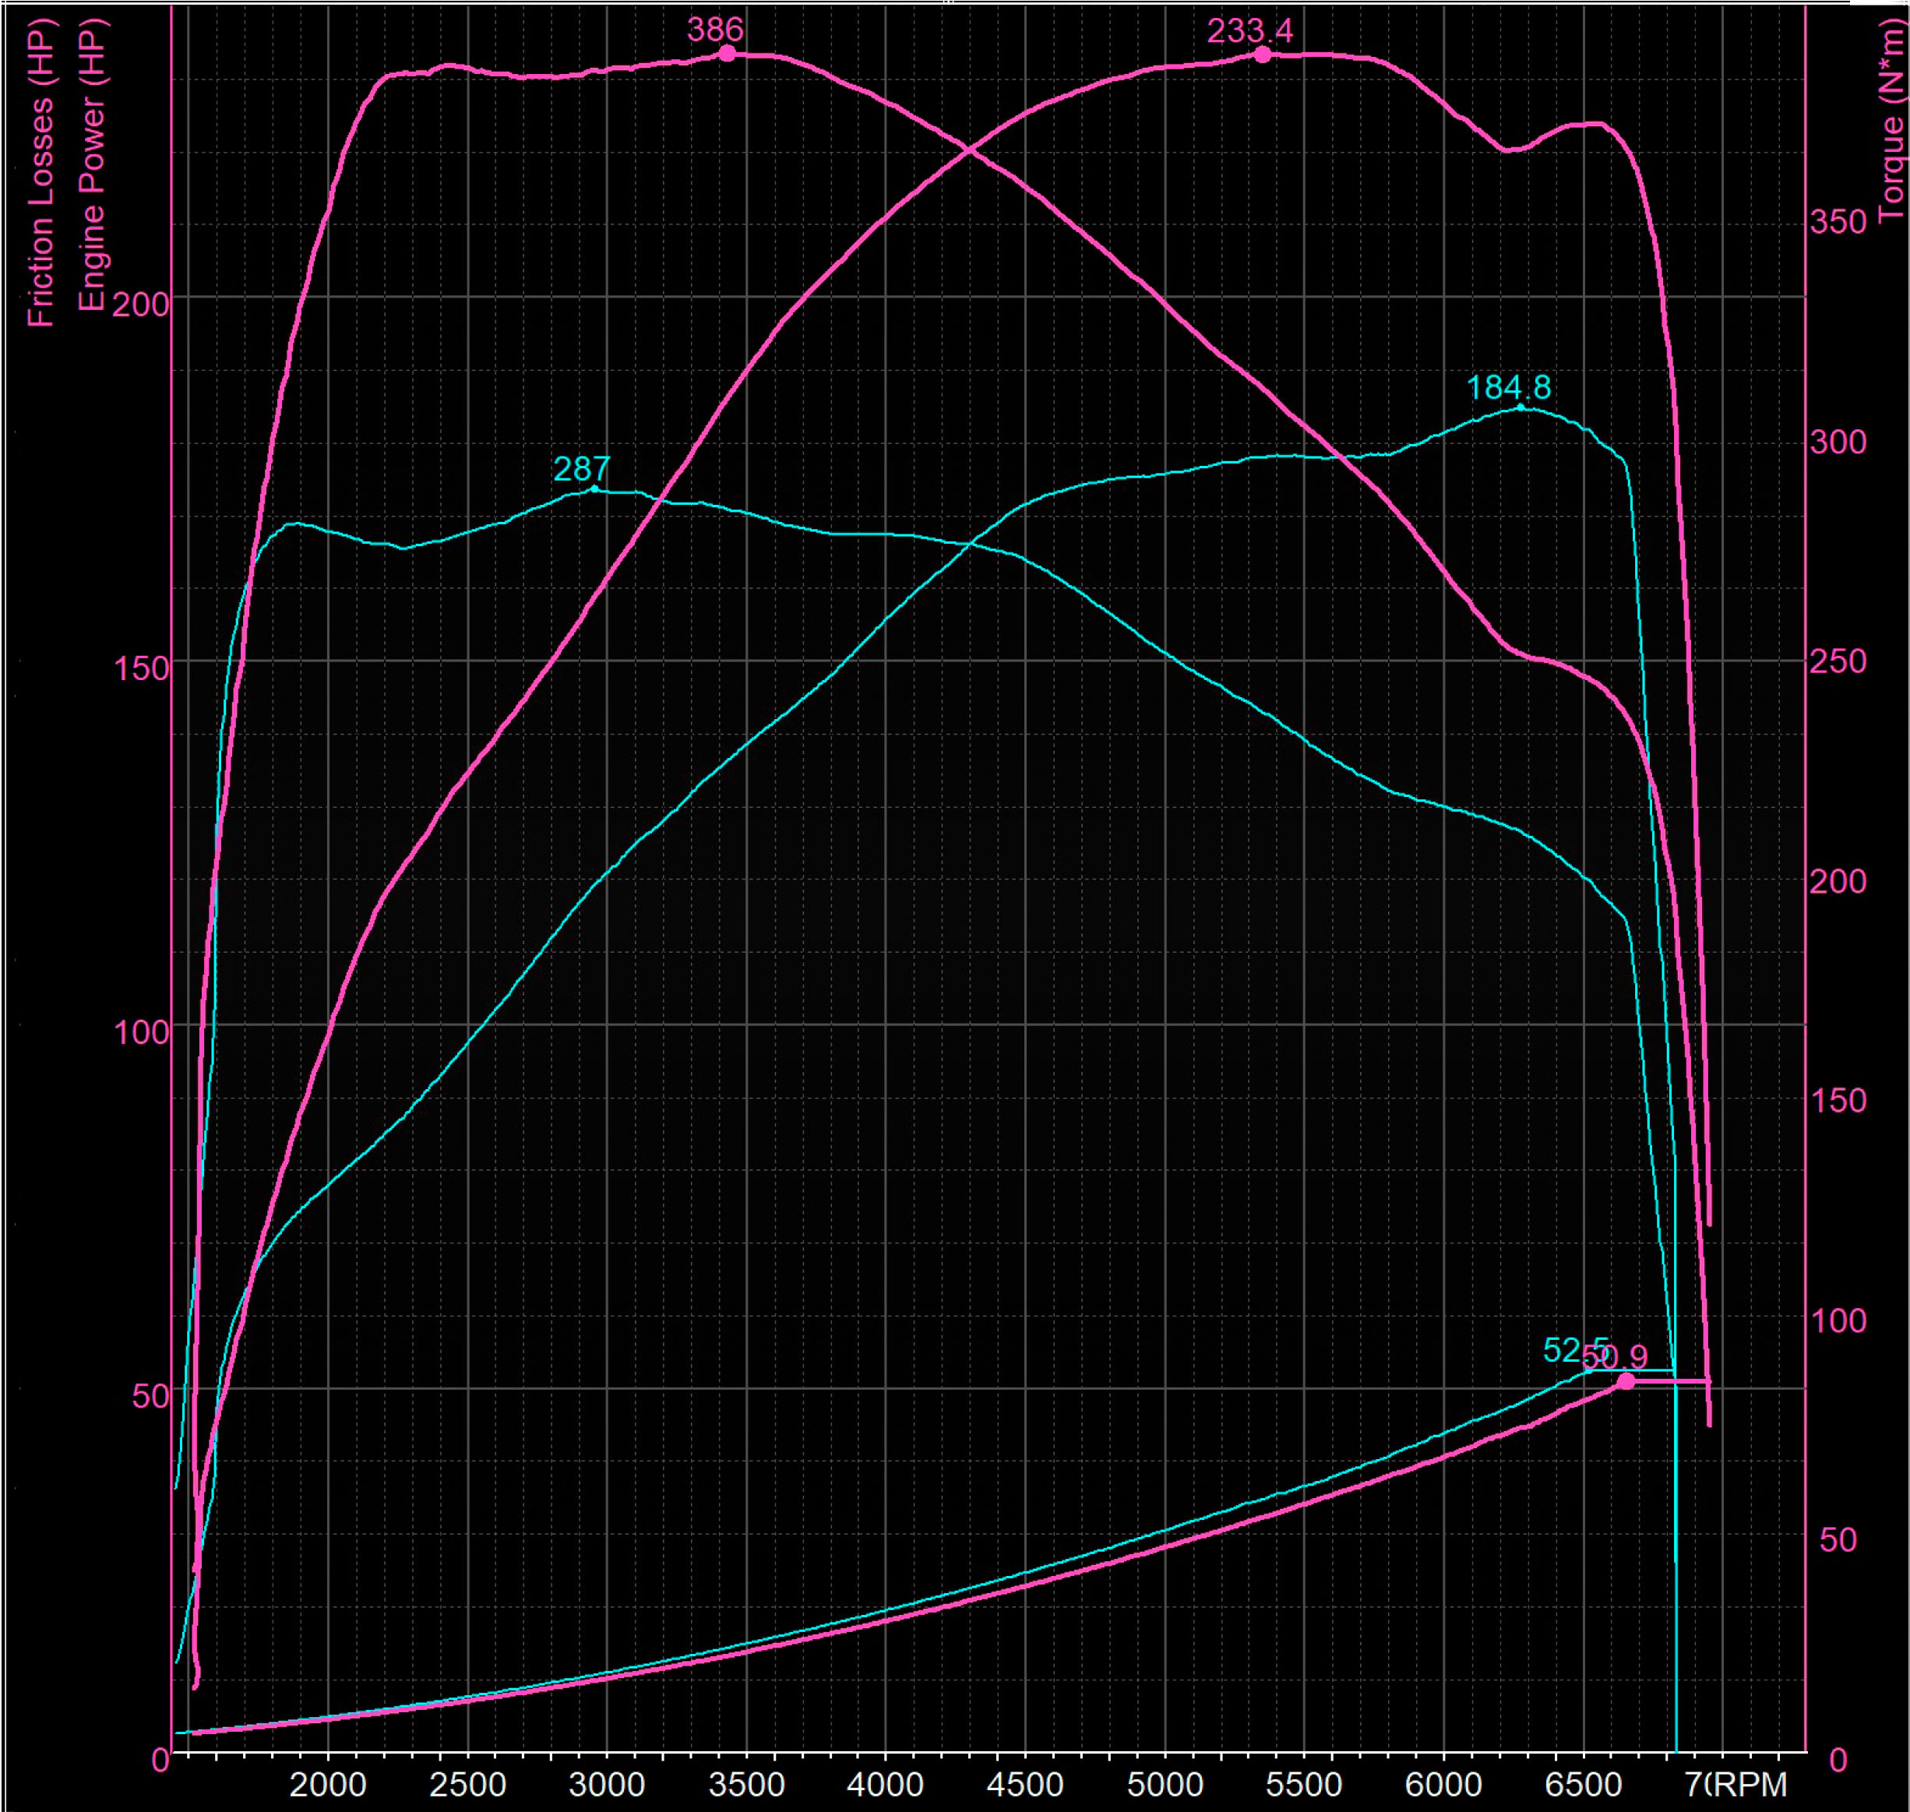Click the 6500 tick on RPM axis
The image size is (1910, 1812).
tap(1583, 1784)
